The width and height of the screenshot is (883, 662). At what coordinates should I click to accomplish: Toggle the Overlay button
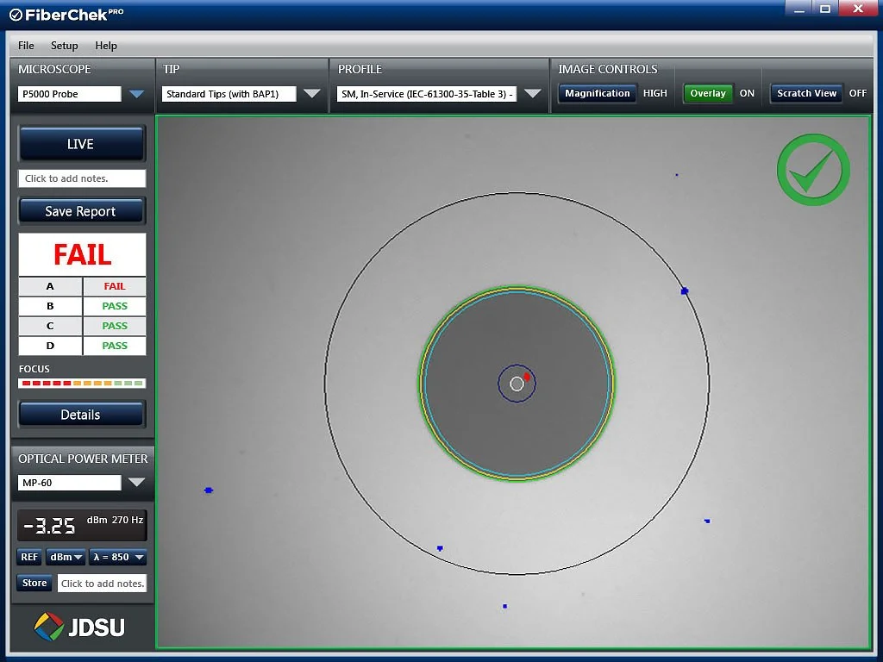708,93
